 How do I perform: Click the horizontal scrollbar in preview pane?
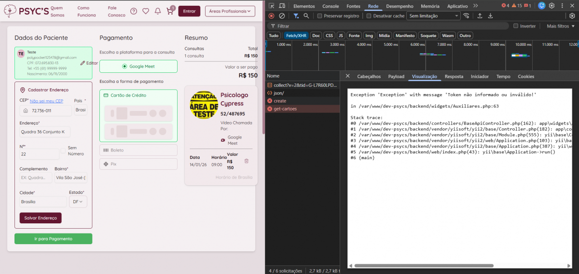tap(424, 265)
